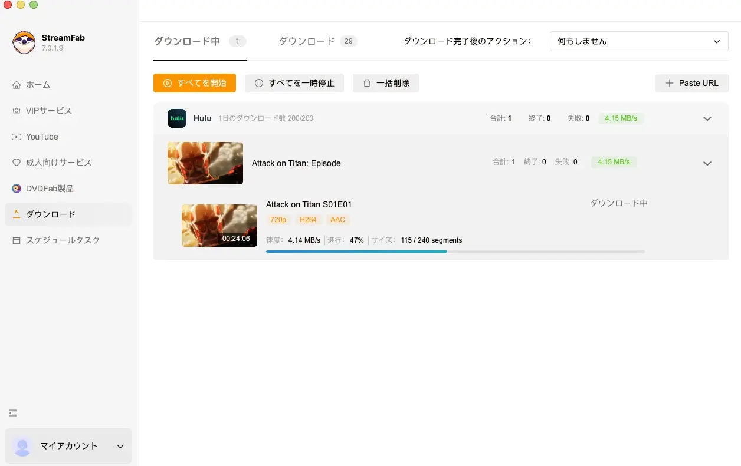Click the 115 / 240 segments text

click(431, 240)
